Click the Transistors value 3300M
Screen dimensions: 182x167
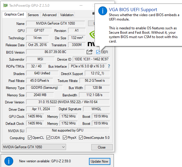coord(77,45)
